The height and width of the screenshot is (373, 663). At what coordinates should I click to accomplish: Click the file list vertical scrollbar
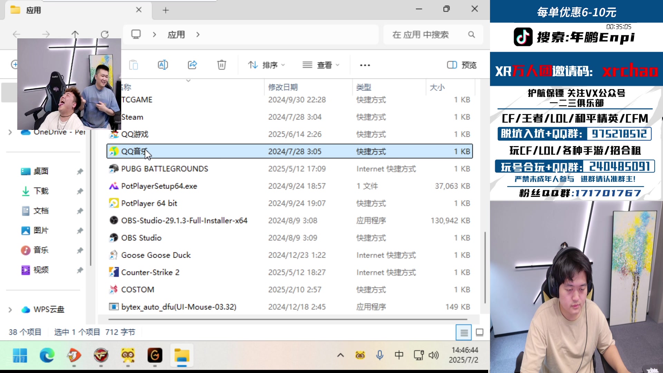pyautogui.click(x=485, y=267)
